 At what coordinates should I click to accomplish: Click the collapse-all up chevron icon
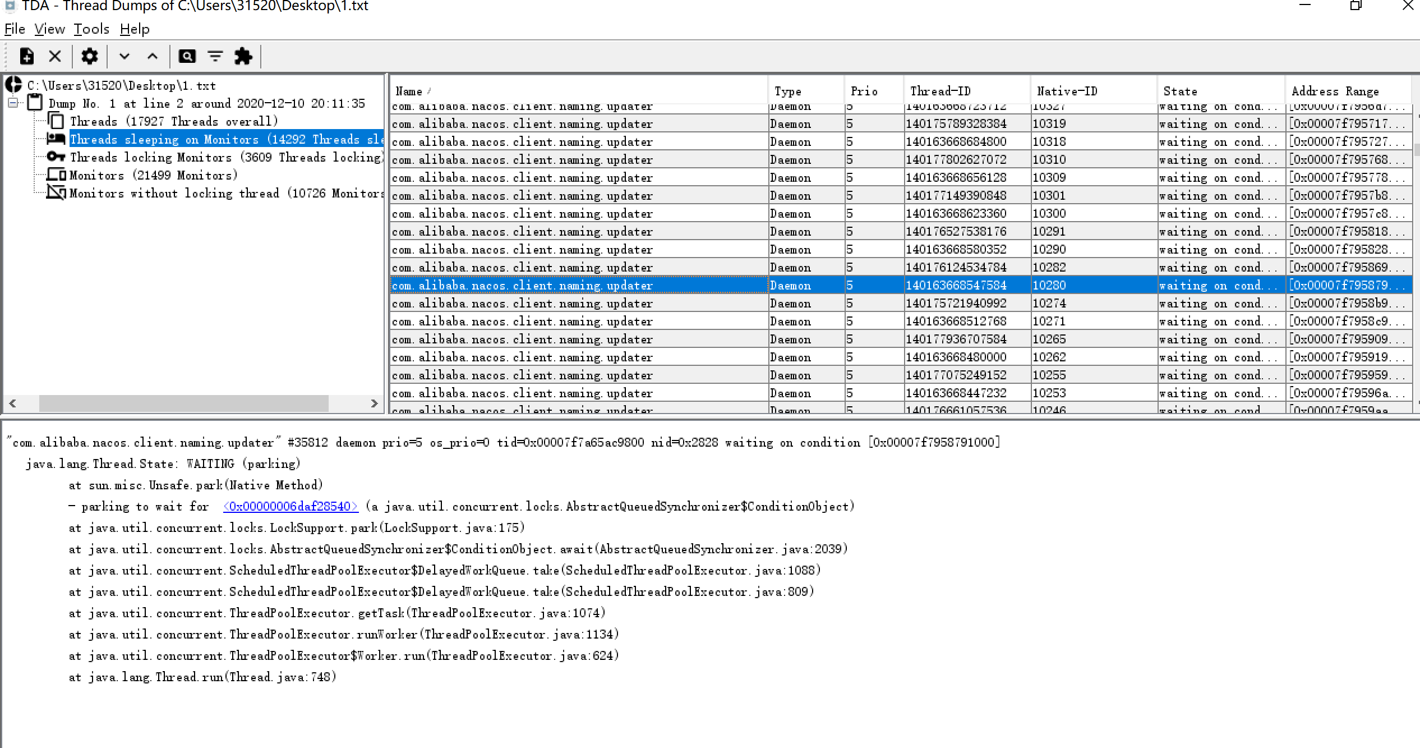[x=153, y=56]
